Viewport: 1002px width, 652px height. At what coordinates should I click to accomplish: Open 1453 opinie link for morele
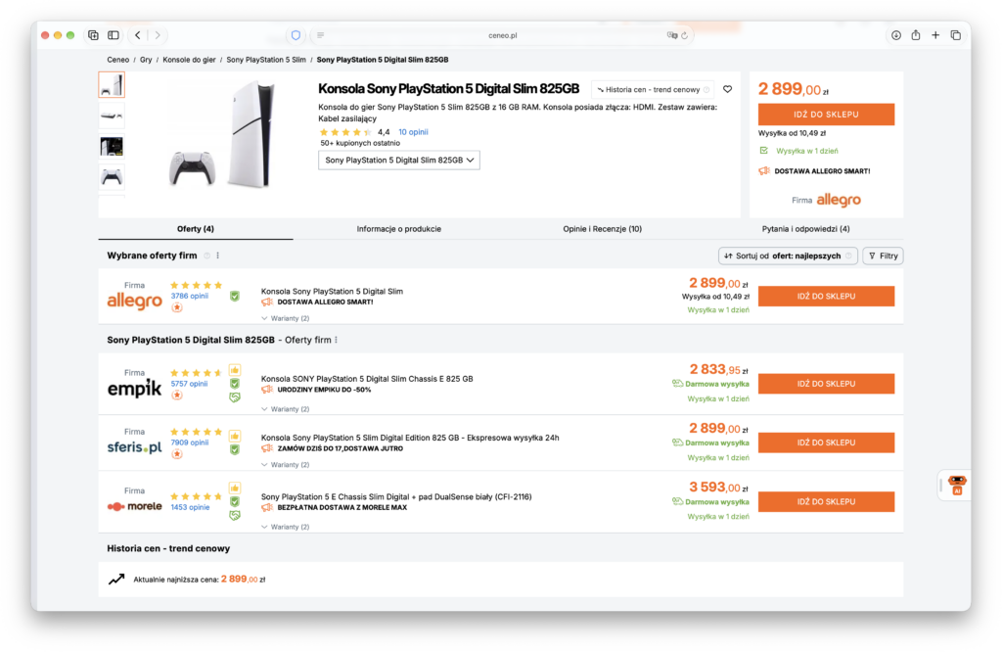pos(190,507)
